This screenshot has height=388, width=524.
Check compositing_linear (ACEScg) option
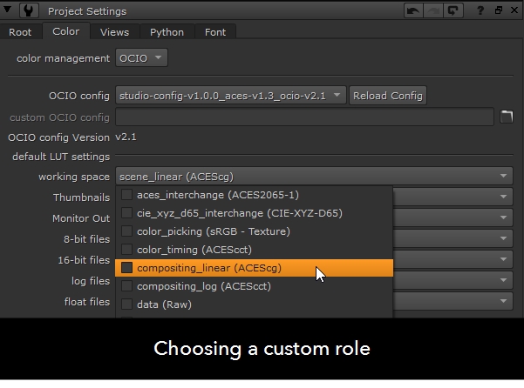click(127, 268)
